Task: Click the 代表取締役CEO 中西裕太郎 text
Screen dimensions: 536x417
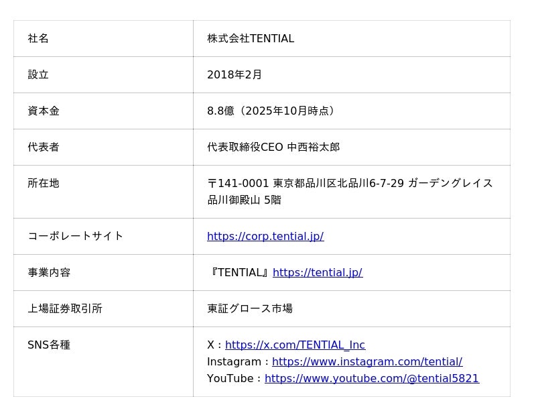Action: (273, 147)
